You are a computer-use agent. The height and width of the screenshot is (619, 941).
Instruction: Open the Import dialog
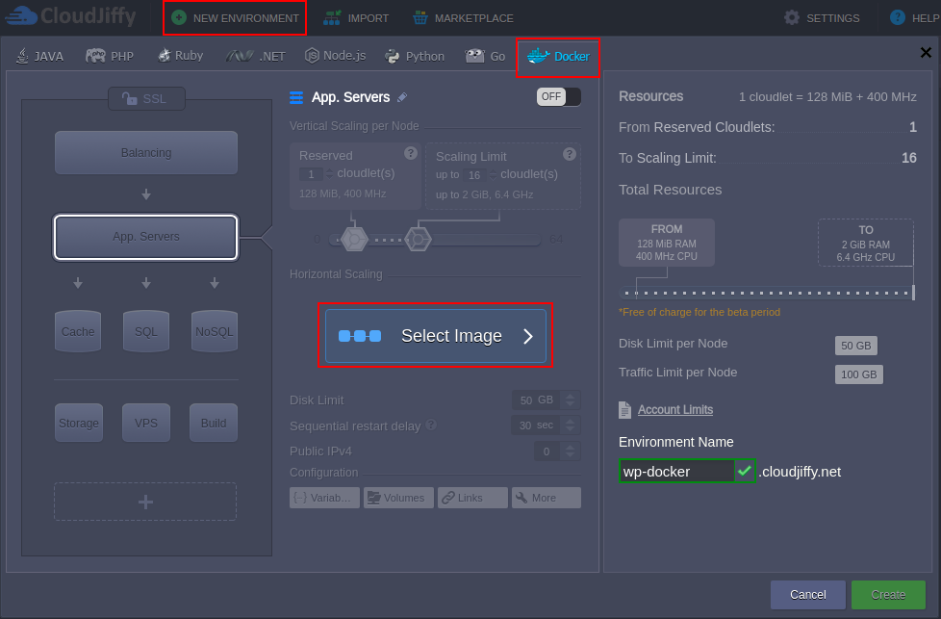356,18
